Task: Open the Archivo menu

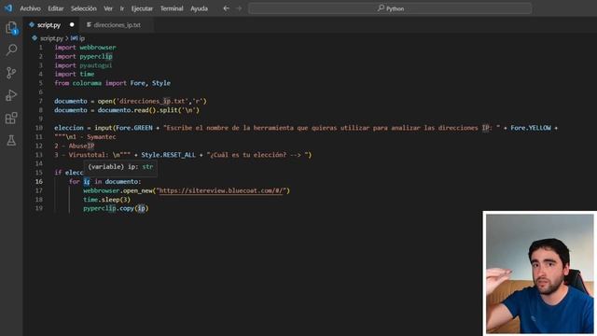Action: (30, 8)
